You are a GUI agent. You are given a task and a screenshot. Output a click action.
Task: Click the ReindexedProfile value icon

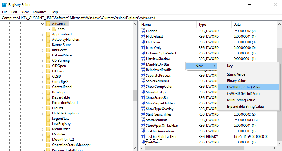[143, 70]
